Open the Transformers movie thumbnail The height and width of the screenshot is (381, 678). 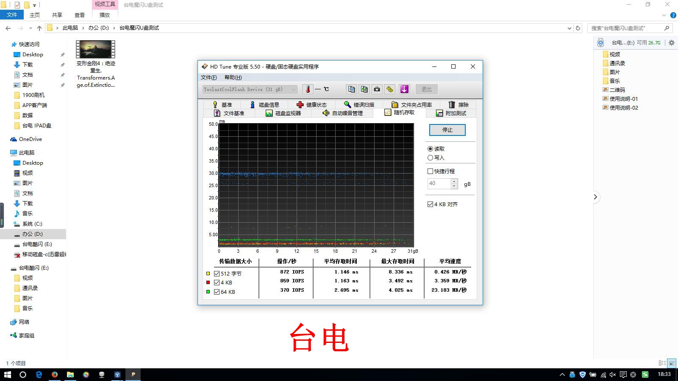pos(95,49)
